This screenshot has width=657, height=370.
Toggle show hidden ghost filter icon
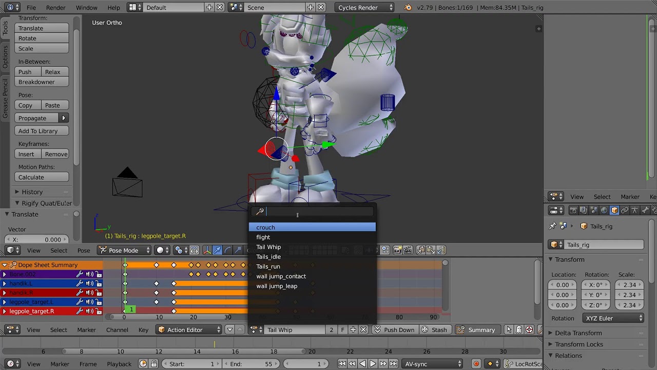tap(519, 330)
